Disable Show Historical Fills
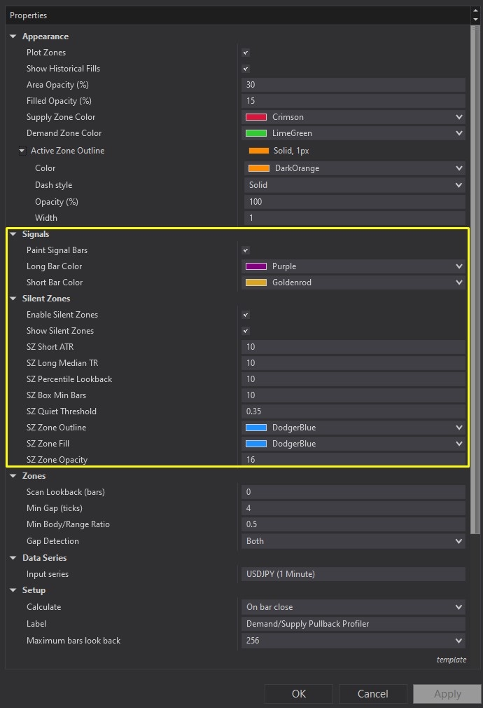 (245, 69)
